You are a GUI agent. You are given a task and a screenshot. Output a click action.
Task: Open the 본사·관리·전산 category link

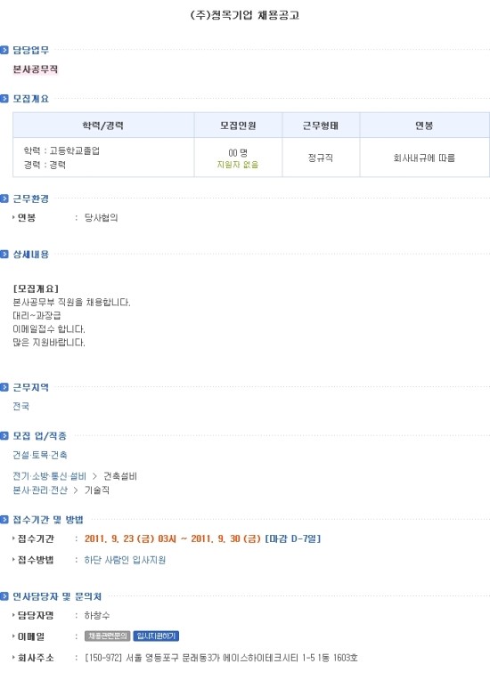point(40,490)
